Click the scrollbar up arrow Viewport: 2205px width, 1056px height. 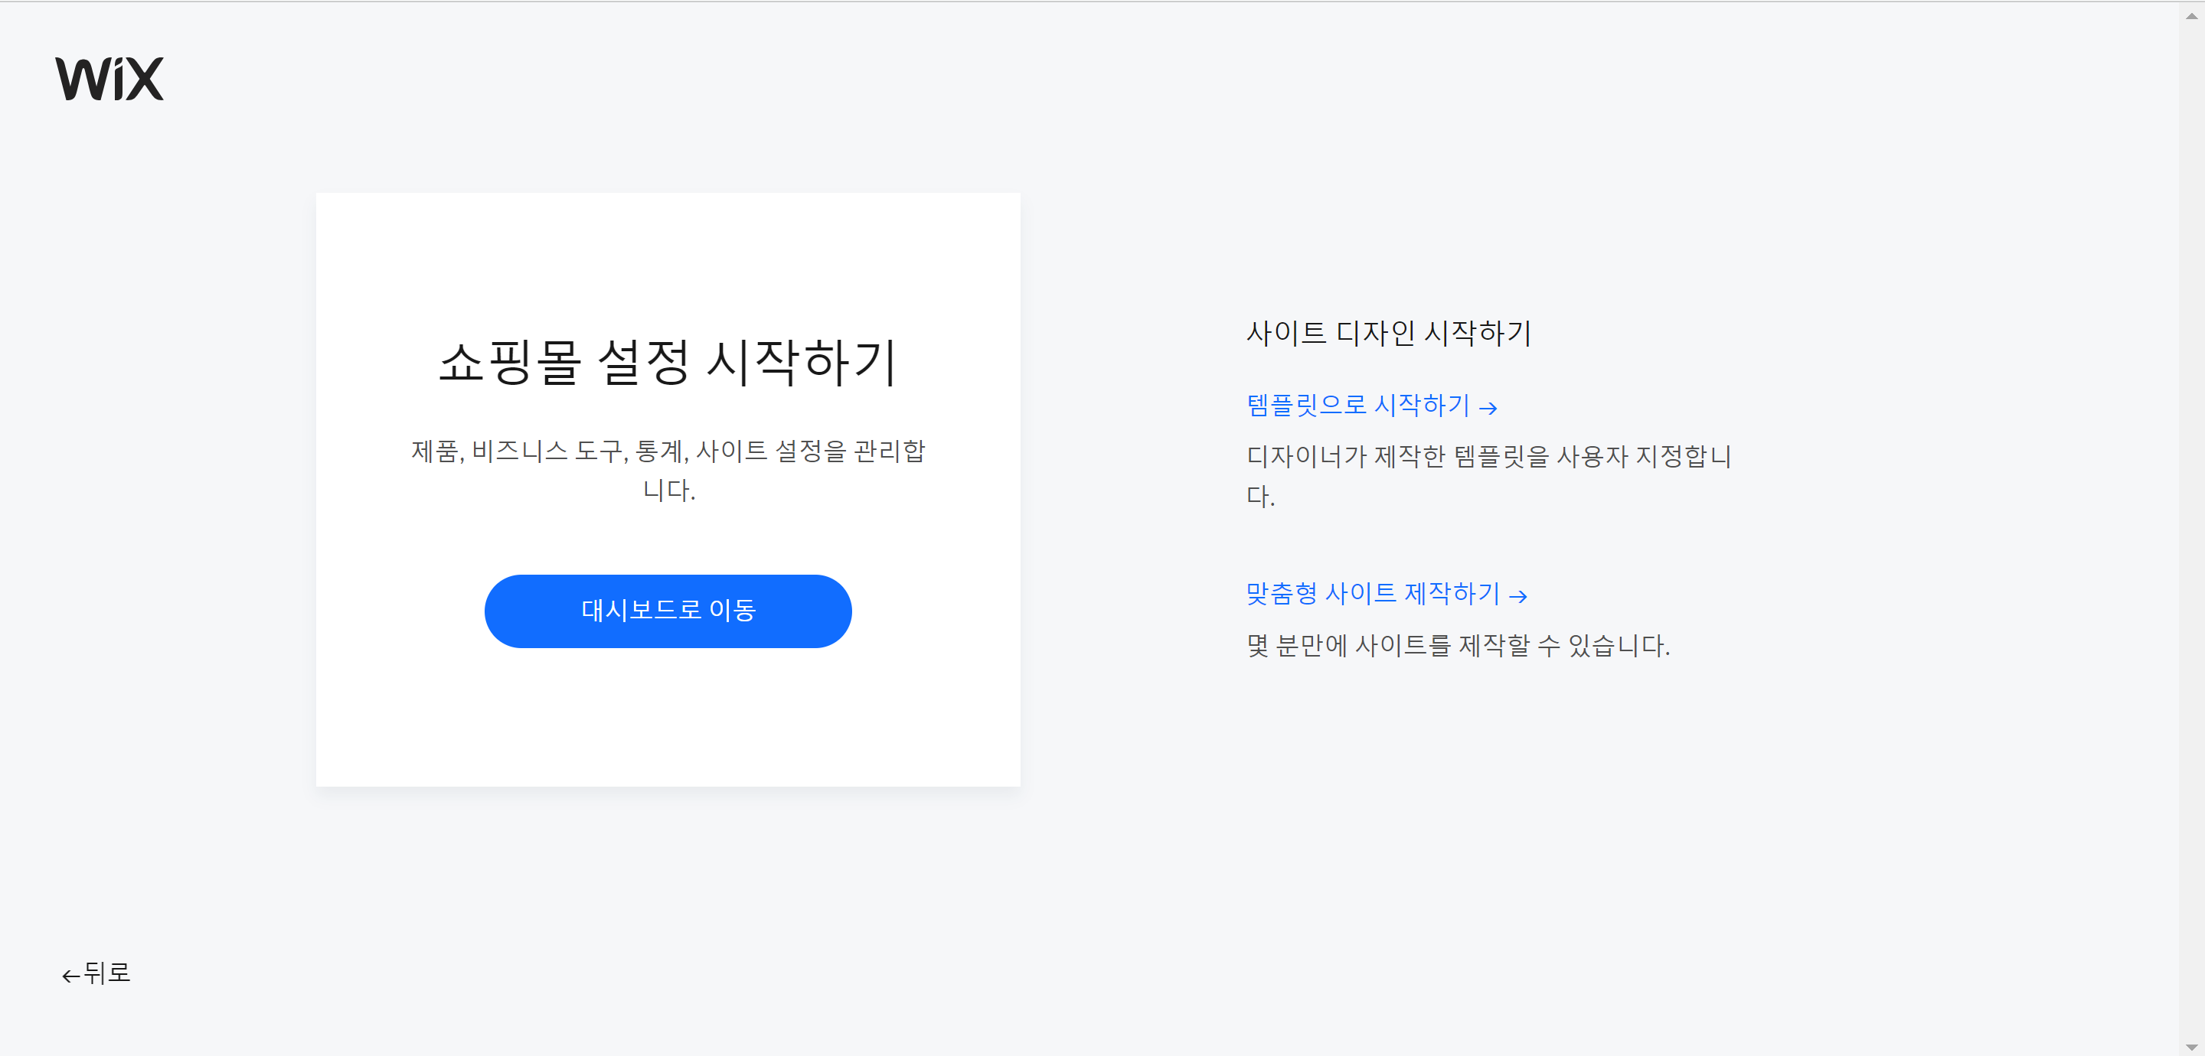[x=2191, y=15]
